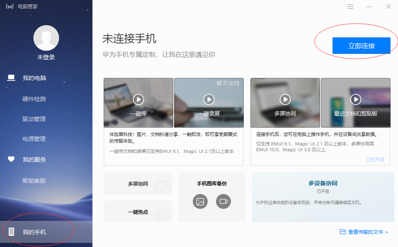Click the photo backup icon under 手机图库备份
The width and height of the screenshot is (398, 247).
[x=200, y=201]
